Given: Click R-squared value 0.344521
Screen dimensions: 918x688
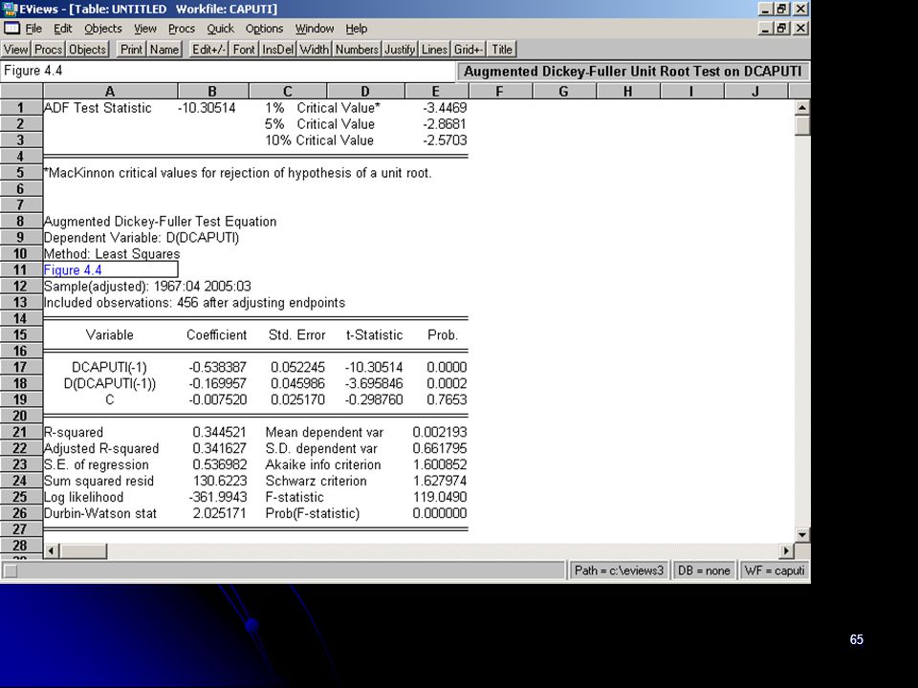Looking at the screenshot, I should [x=220, y=432].
